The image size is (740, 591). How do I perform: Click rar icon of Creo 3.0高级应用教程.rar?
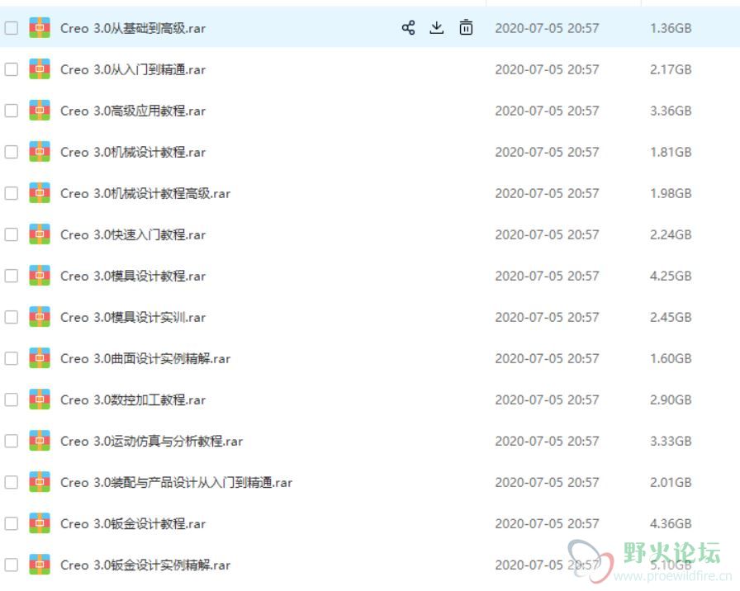click(x=40, y=111)
